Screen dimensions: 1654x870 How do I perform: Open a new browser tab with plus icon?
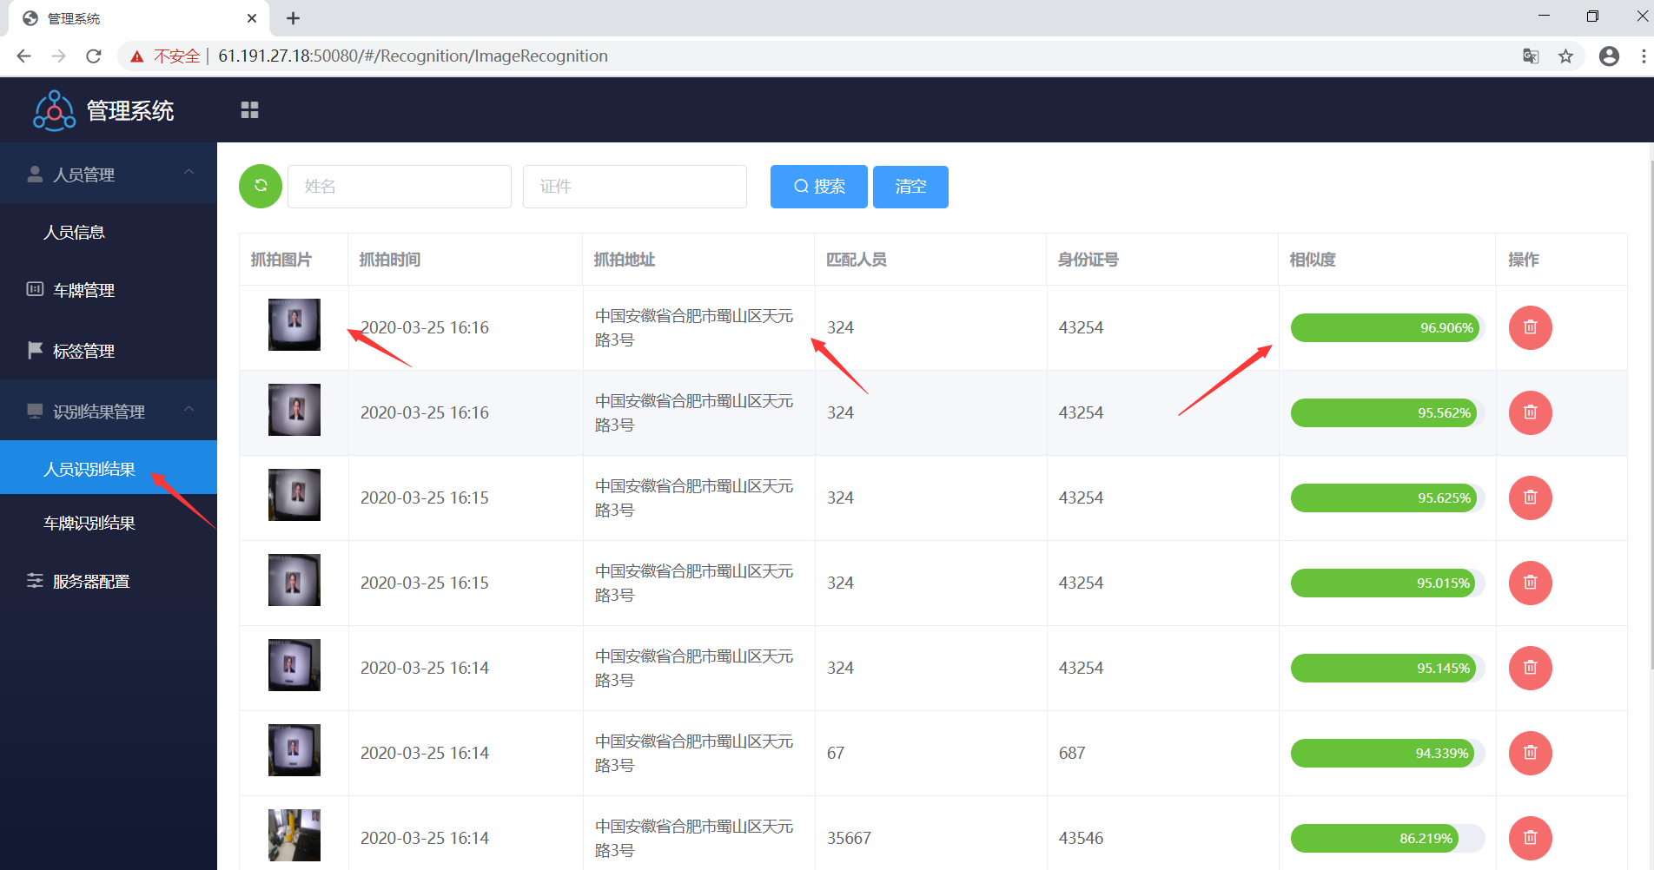coord(293,18)
